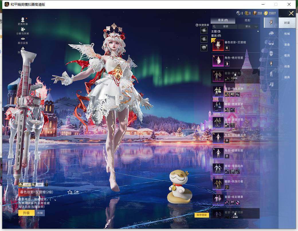
Task: Select the 装备 category tab
Action: pos(287,44)
